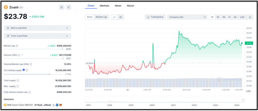
Task: Click the 22.9534 opening price label
Action: pyautogui.click(x=89, y=63)
